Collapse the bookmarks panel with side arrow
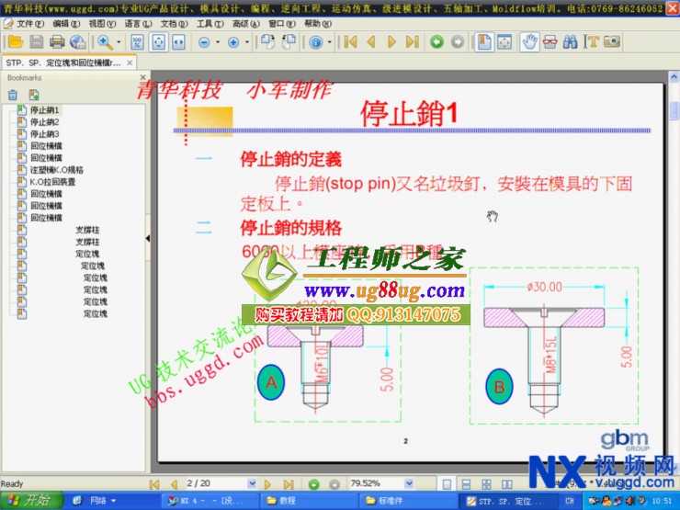This screenshot has width=680, height=510. point(148,238)
